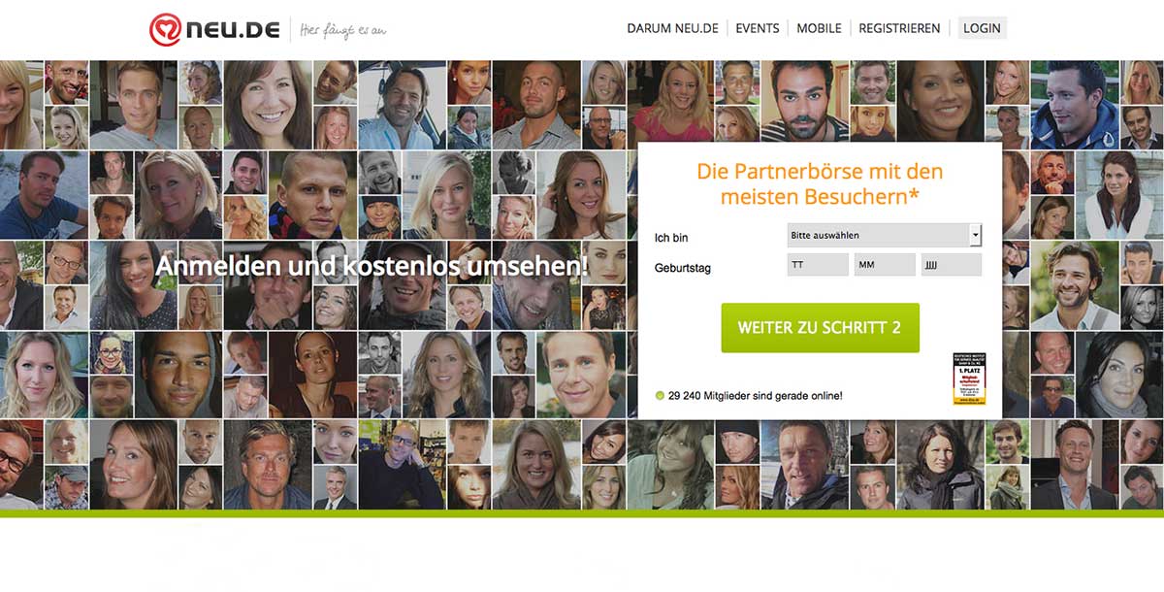The width and height of the screenshot is (1164, 592).
Task: Click the green online status dot
Action: tap(660, 396)
